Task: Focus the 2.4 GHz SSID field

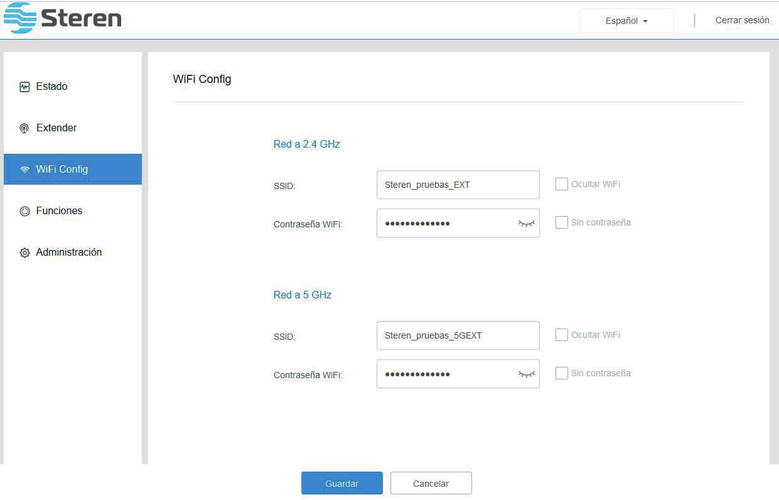Action: [x=458, y=185]
